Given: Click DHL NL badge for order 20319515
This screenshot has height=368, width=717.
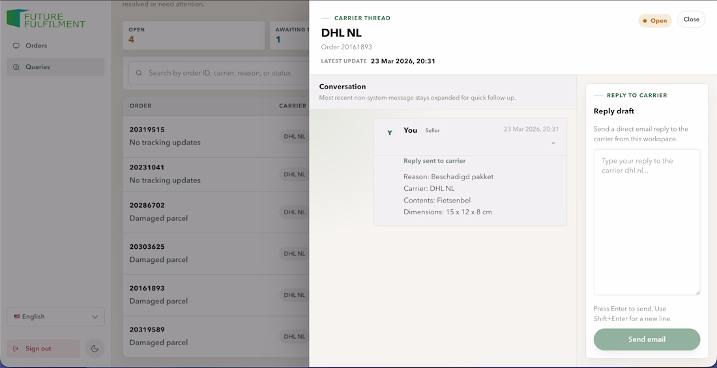Looking at the screenshot, I should 295,136.
